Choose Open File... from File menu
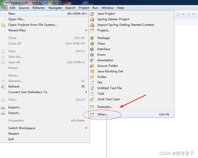Screen dimensions: 198x158 click(44, 19)
